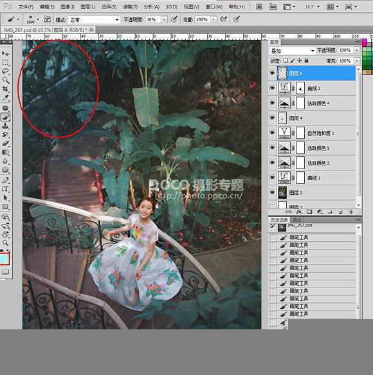This screenshot has height=375, width=373.
Task: Select the Gradient tool
Action: 5,152
